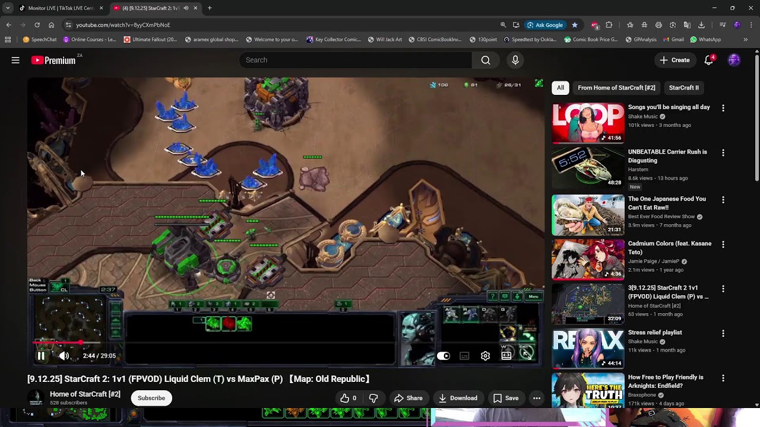Screen dimensions: 760x427
Task: Open Home of StarCraft [#2] channel name
Action: [x=85, y=394]
